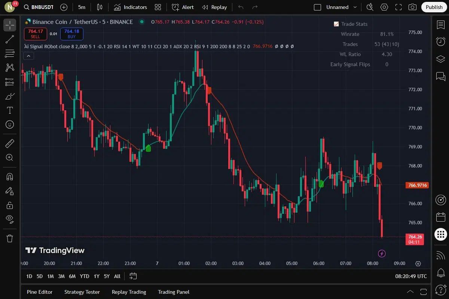The image size is (449, 299).
Task: Open the chats panel in right sidebar
Action: click(x=441, y=76)
